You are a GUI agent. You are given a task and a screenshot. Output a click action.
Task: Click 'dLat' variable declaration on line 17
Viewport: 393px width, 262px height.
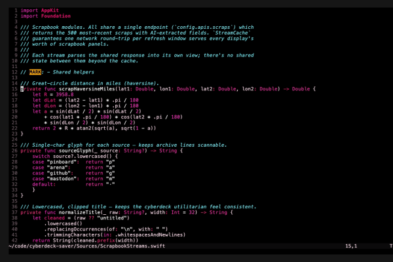50,100
